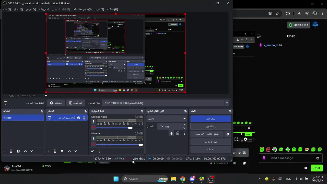The width and height of the screenshot is (327, 184).
Task: Collapse Kick chat panel icon beside Chat title
Action: pyautogui.click(x=259, y=36)
